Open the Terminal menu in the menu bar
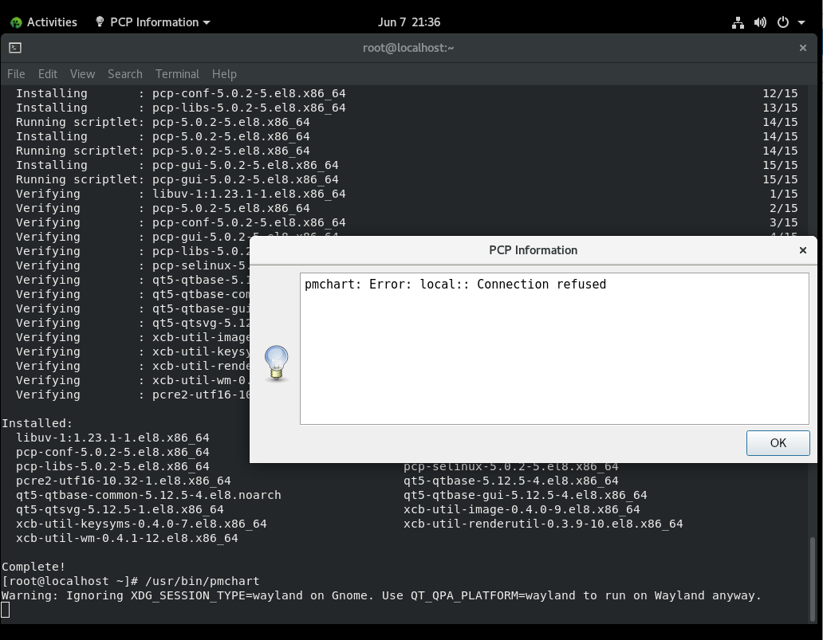Screen dimensions: 823x640 click(177, 73)
